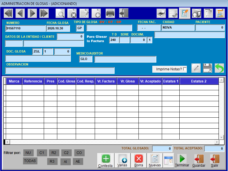Click the checklist document icon
228x171 pixels.
[x=208, y=13]
